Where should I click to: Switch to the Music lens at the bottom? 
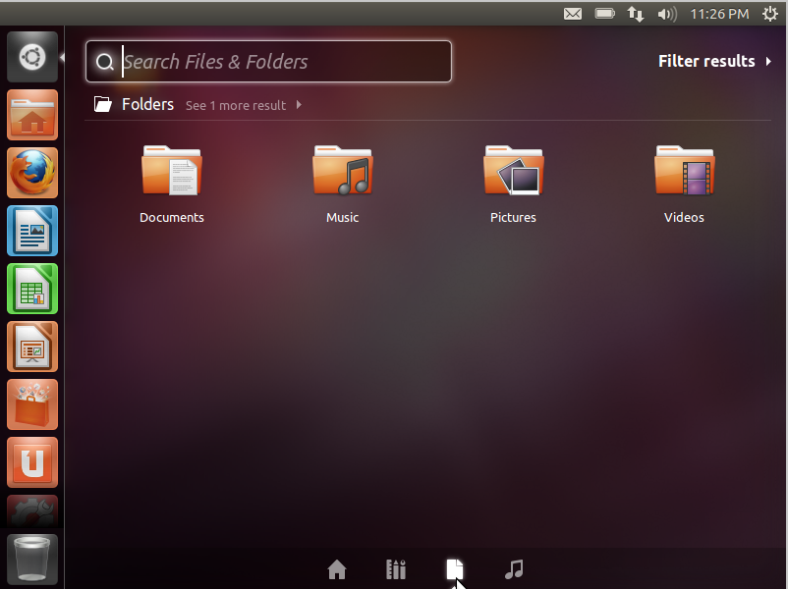(514, 568)
